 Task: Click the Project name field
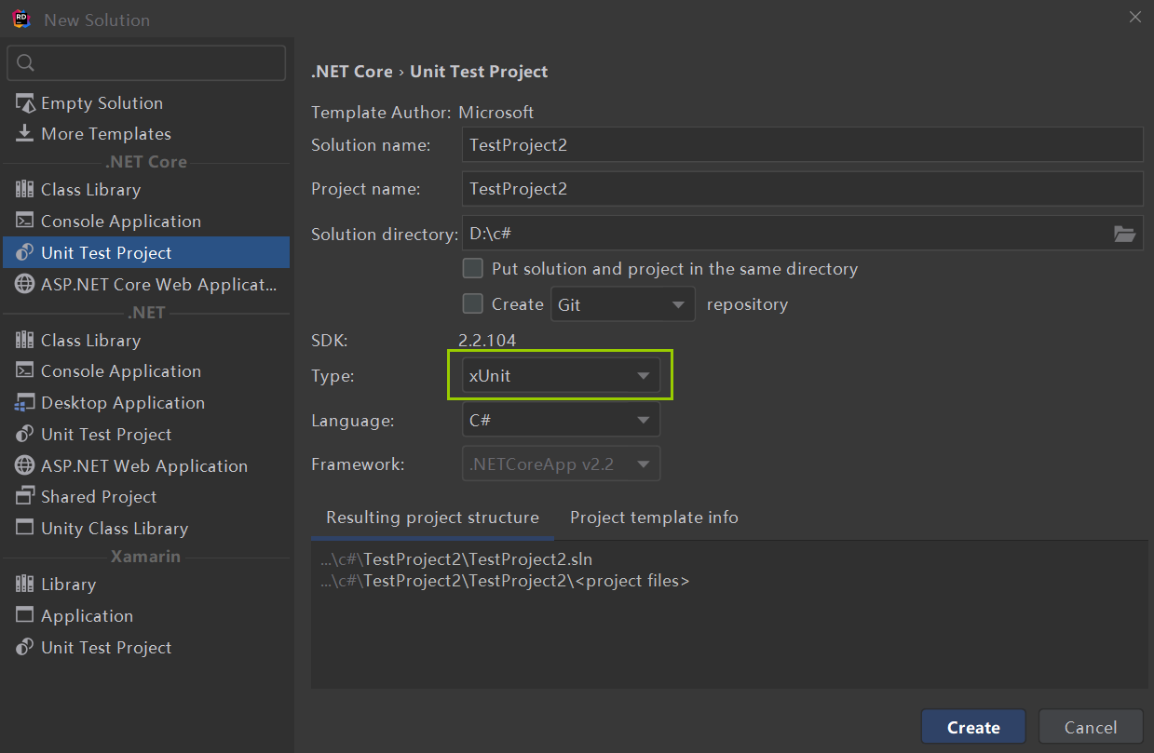click(x=802, y=189)
